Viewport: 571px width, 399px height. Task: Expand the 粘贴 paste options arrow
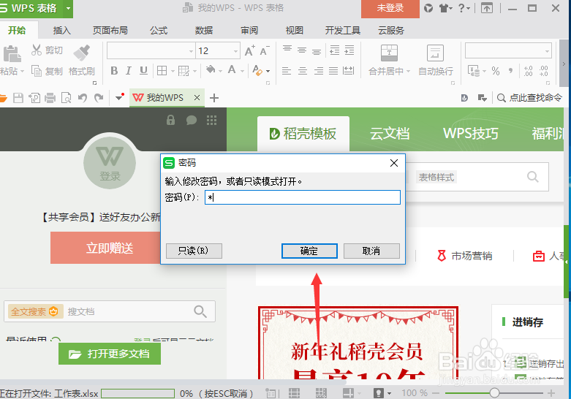click(22, 71)
